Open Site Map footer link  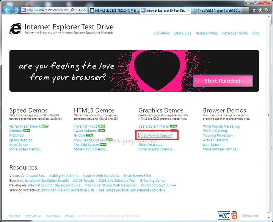coord(15,216)
